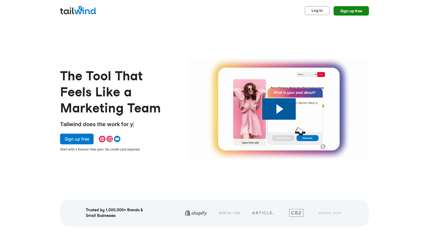Click the Jenny Yoo logo
The height and width of the screenshot is (241, 429).
click(330, 213)
